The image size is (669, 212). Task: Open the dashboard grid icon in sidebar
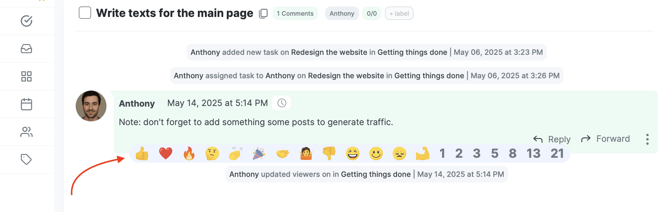[x=26, y=76]
